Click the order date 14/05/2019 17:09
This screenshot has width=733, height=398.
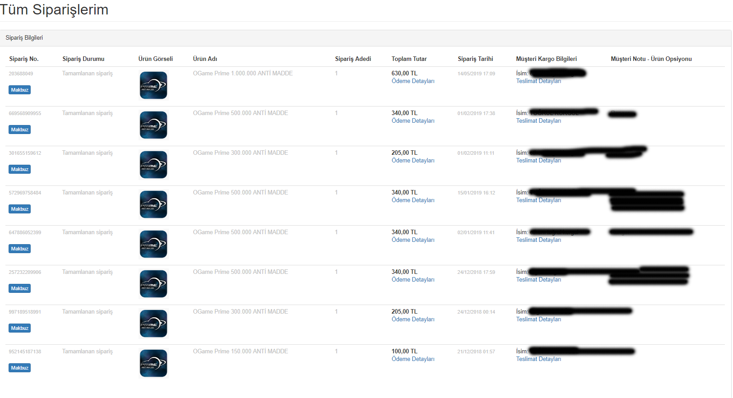[476, 74]
